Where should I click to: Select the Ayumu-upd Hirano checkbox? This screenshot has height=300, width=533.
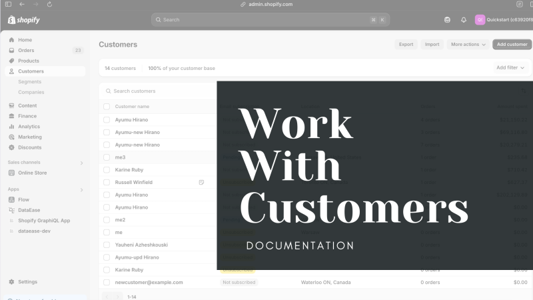click(x=107, y=257)
